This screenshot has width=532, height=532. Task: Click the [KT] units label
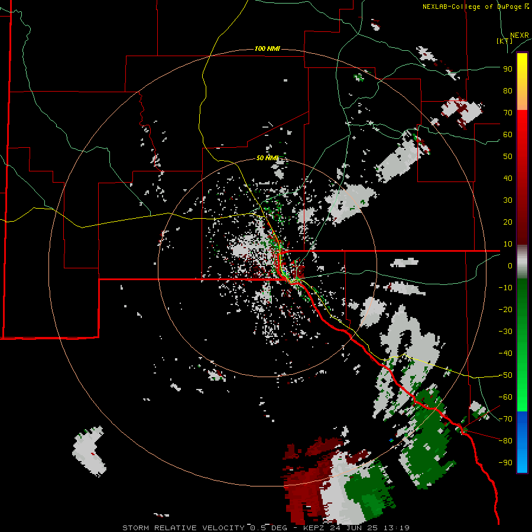click(504, 41)
